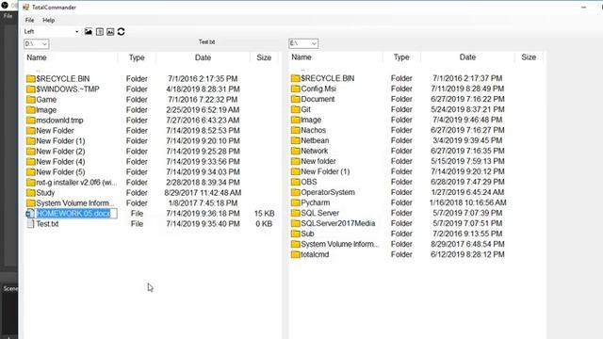The height and width of the screenshot is (339, 603).
Task: Select the OperatorSystem folder
Action: pyautogui.click(x=323, y=192)
